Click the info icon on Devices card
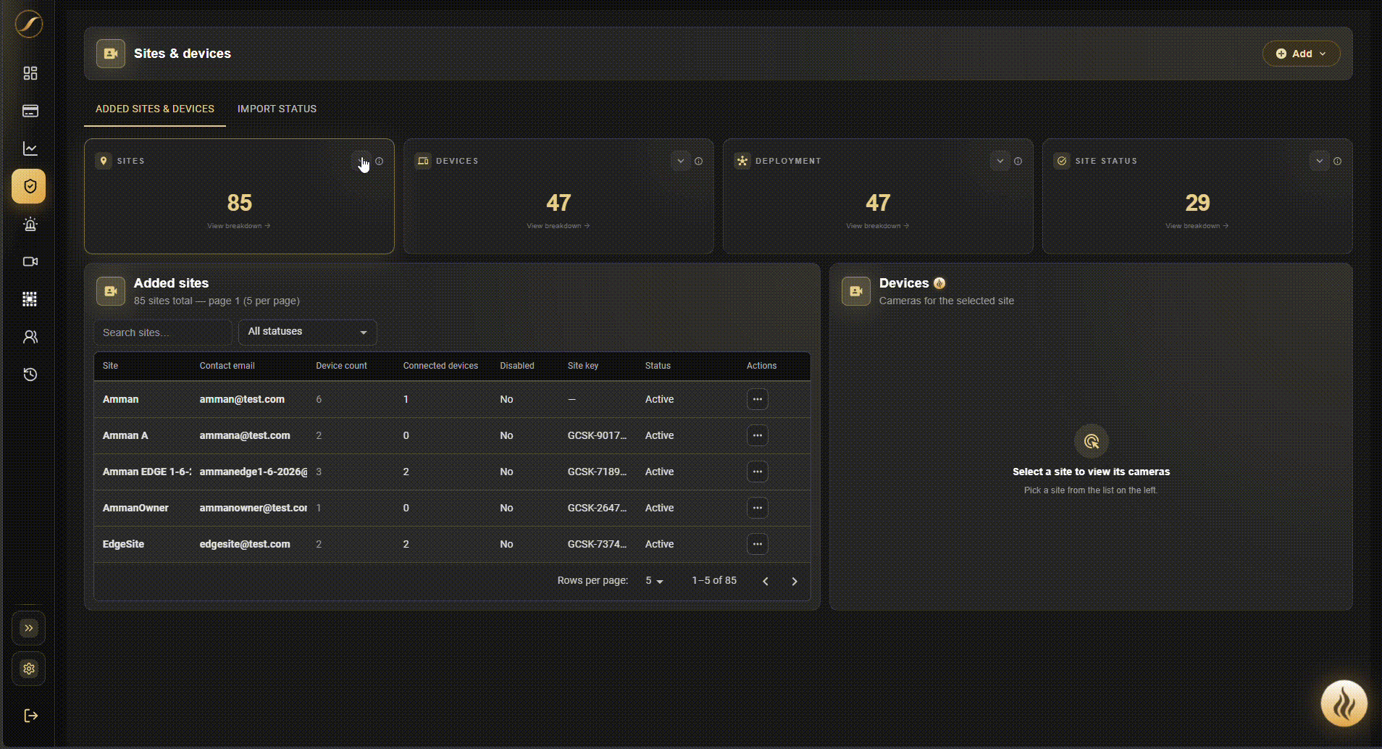This screenshot has height=749, width=1382. pyautogui.click(x=698, y=162)
